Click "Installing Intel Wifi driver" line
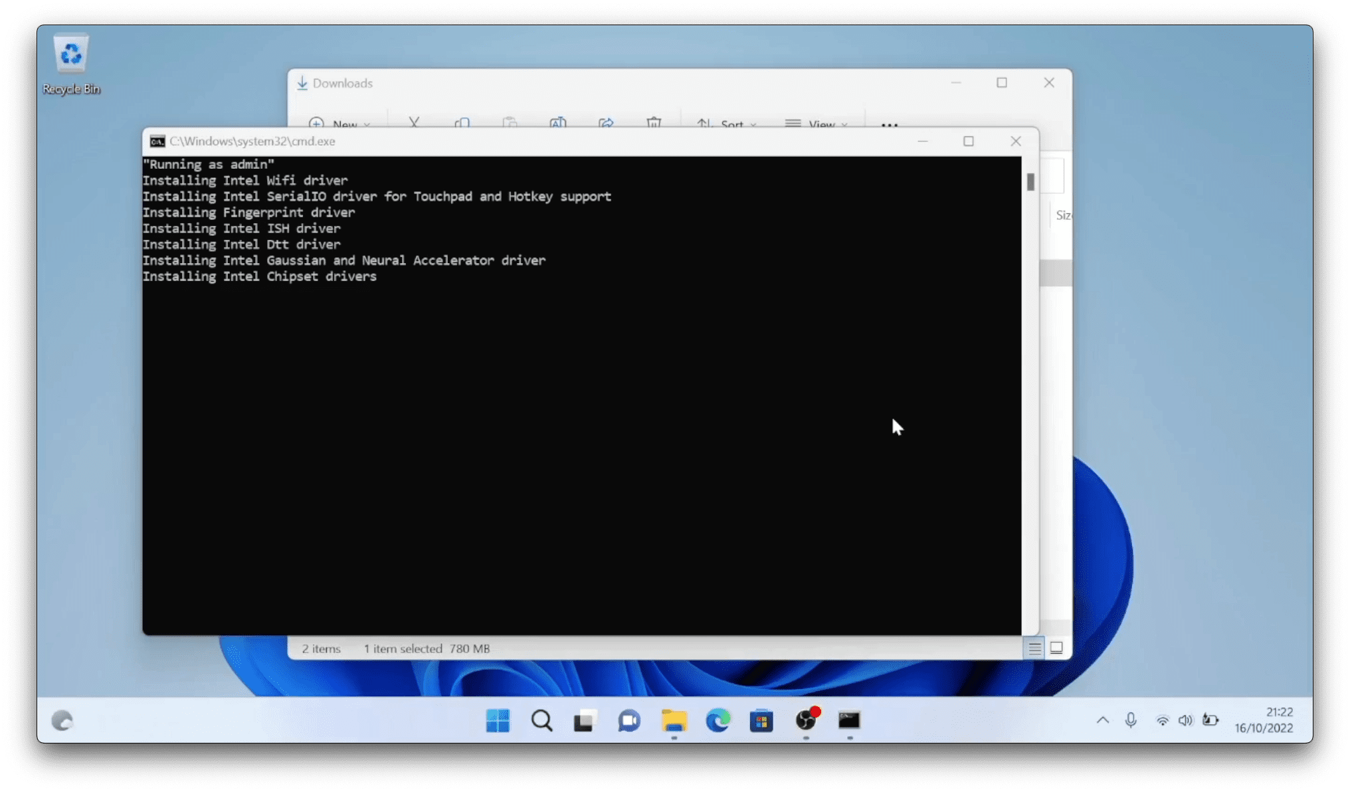This screenshot has width=1350, height=792. pos(245,181)
